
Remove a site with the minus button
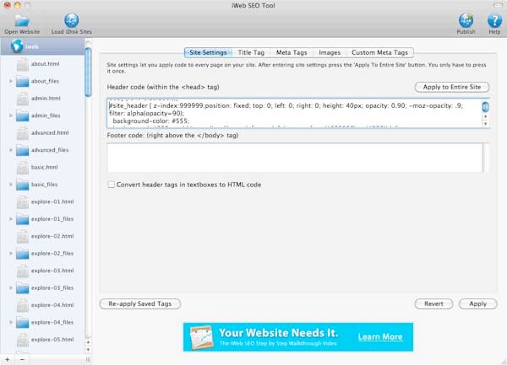tap(22, 359)
